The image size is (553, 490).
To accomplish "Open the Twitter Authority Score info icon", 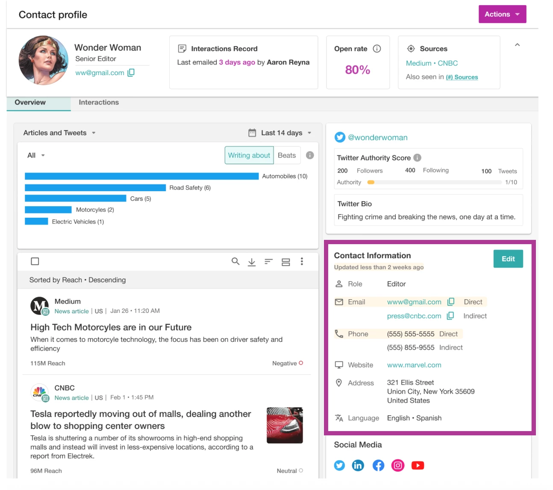I will click(418, 157).
